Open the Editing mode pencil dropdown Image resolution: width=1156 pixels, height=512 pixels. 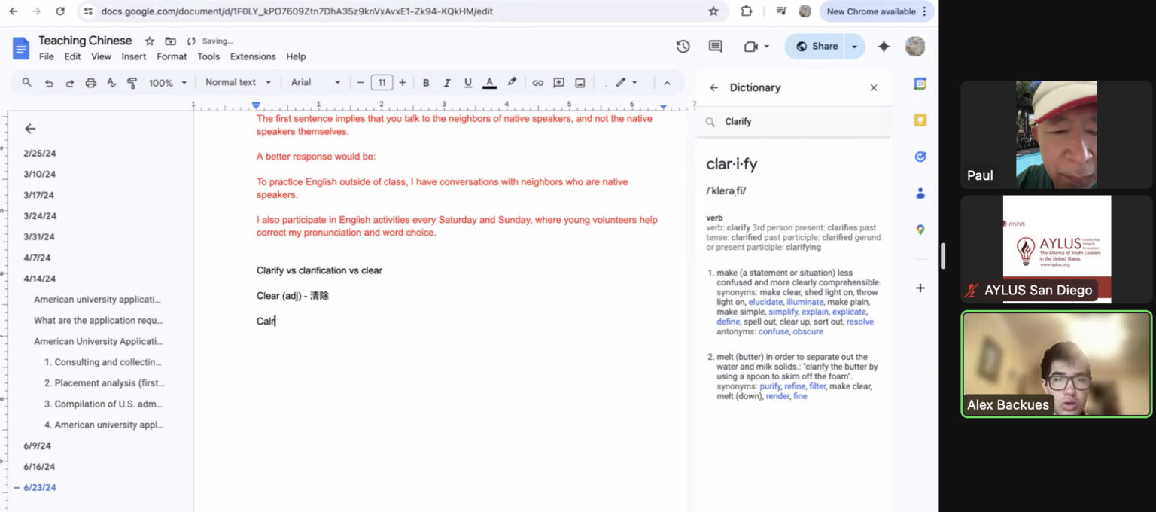point(626,83)
